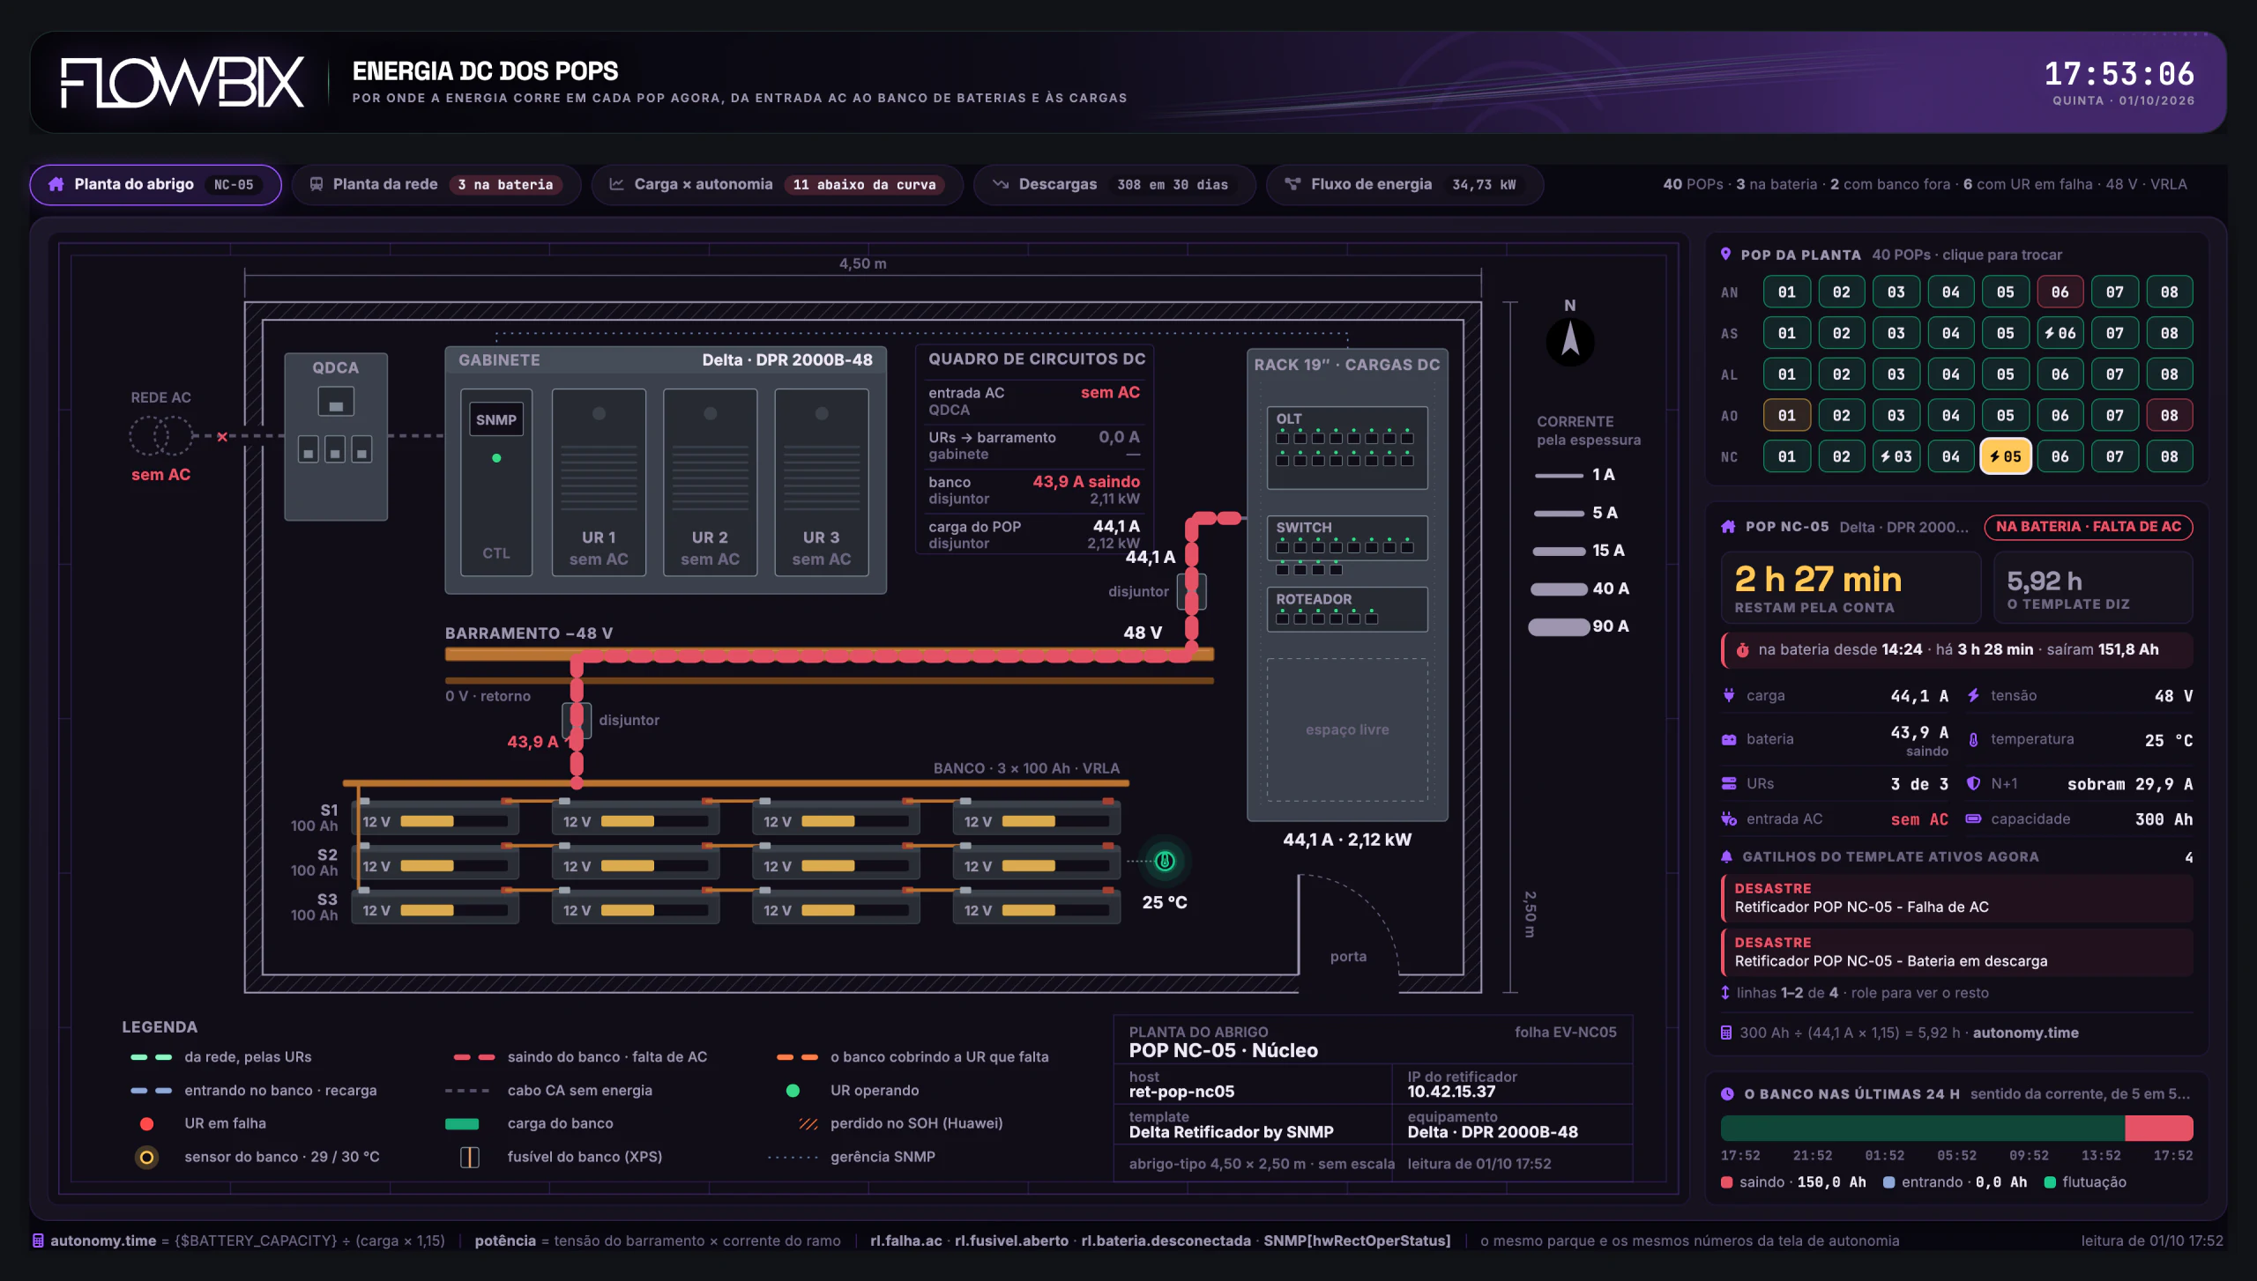Select POP AO 08 in the grid
Screen dimensions: 2257x1281
(x=2170, y=415)
